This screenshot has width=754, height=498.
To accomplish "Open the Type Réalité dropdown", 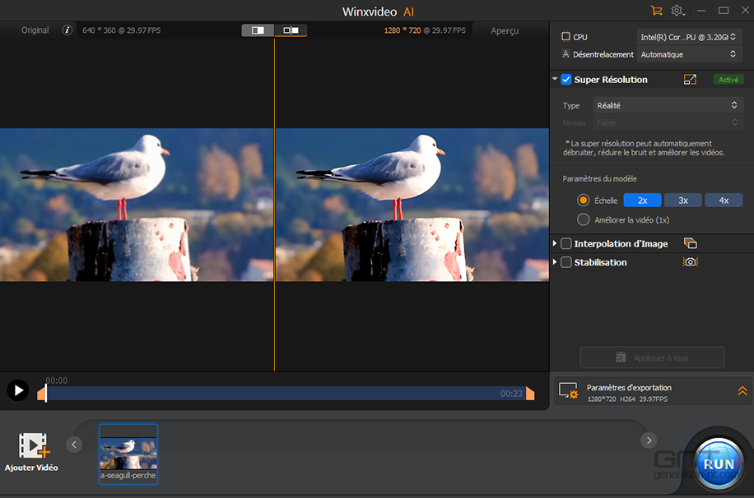I will click(668, 105).
